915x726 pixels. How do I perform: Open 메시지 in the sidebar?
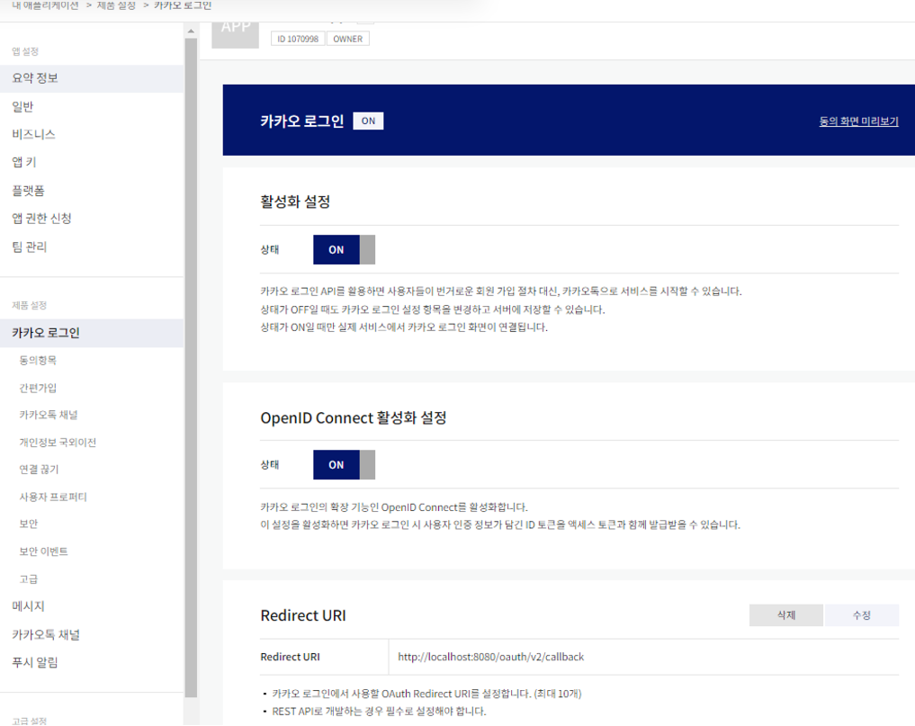28,605
